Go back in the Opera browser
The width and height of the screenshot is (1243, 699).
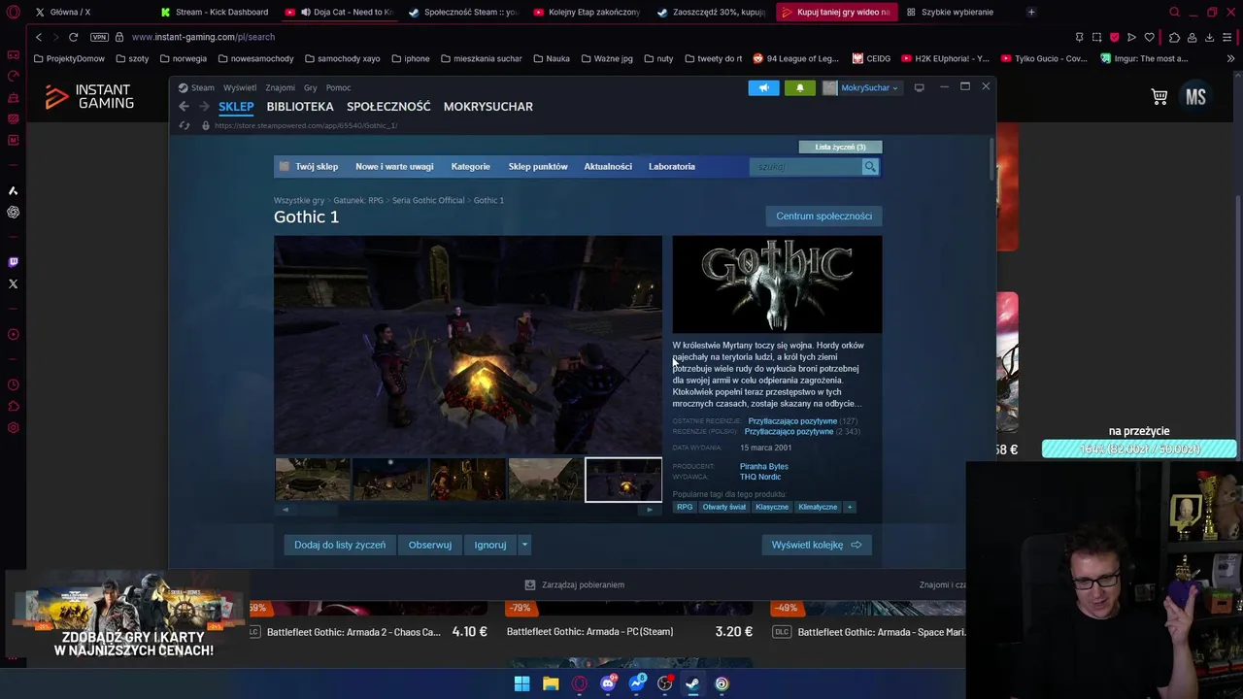[39, 37]
